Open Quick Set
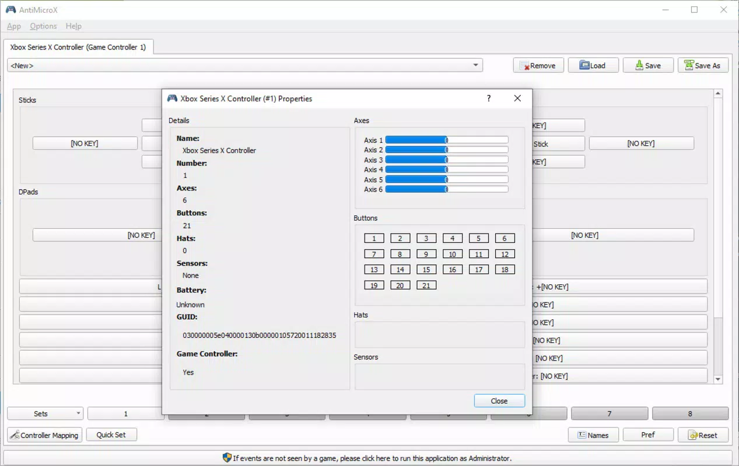 111,435
